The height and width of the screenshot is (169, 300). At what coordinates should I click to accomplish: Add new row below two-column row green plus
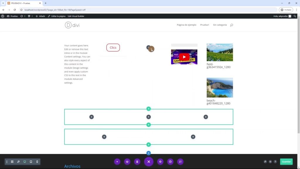coord(149,145)
